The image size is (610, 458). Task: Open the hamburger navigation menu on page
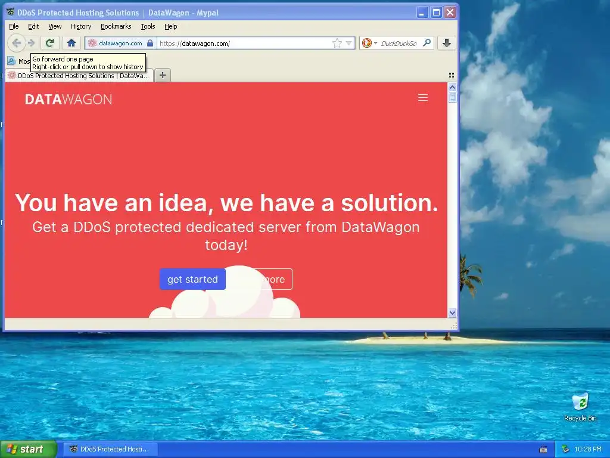(x=423, y=98)
